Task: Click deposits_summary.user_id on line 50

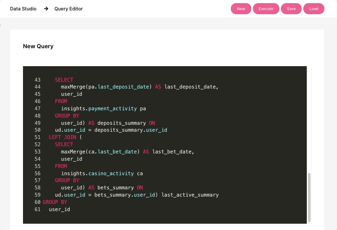Action: coord(131,130)
